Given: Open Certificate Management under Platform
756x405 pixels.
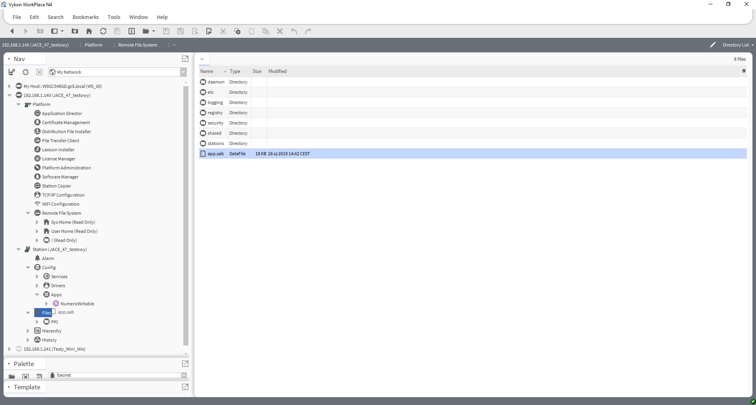Looking at the screenshot, I should click(66, 122).
